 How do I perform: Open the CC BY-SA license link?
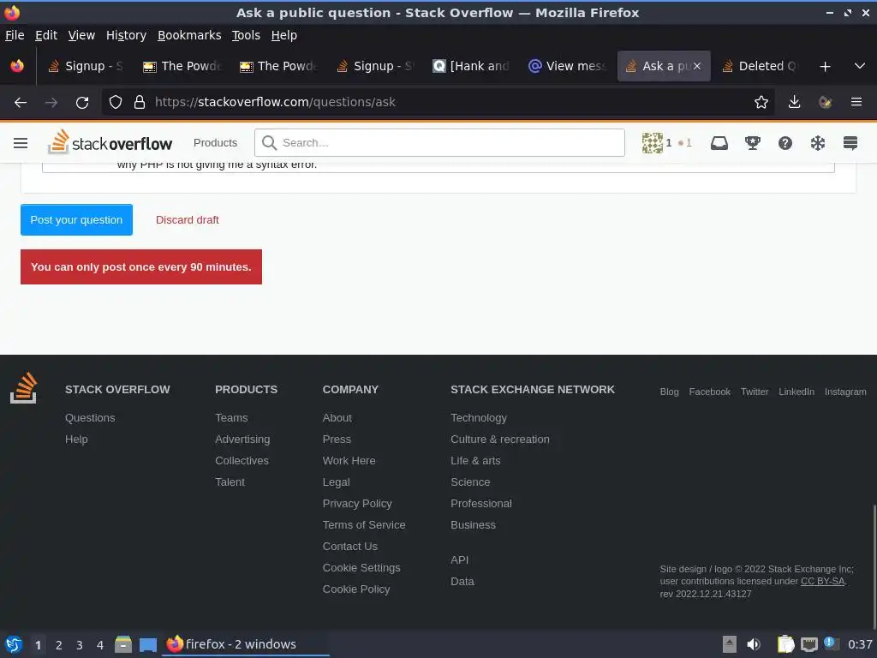click(x=822, y=582)
